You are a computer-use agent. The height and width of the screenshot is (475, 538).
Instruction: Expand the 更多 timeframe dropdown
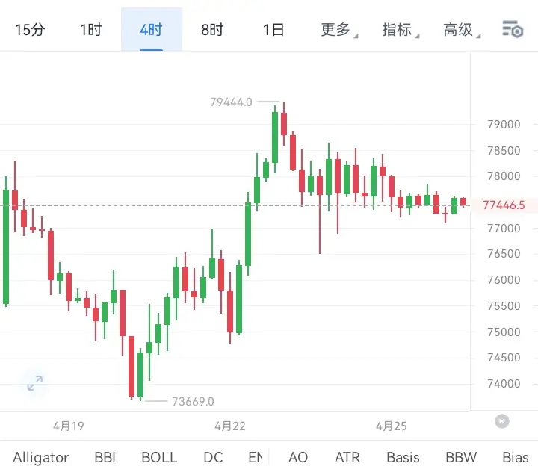tap(337, 30)
